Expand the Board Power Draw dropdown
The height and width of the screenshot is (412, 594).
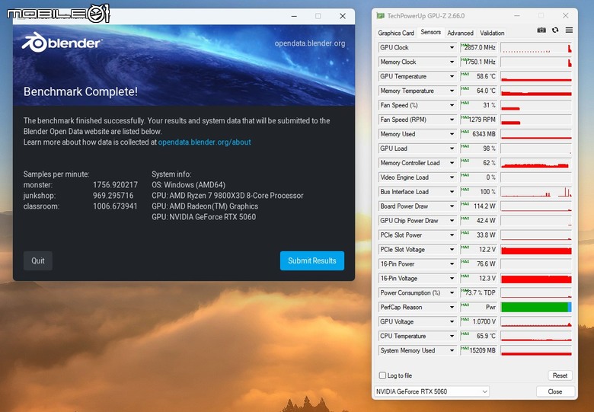tap(452, 206)
